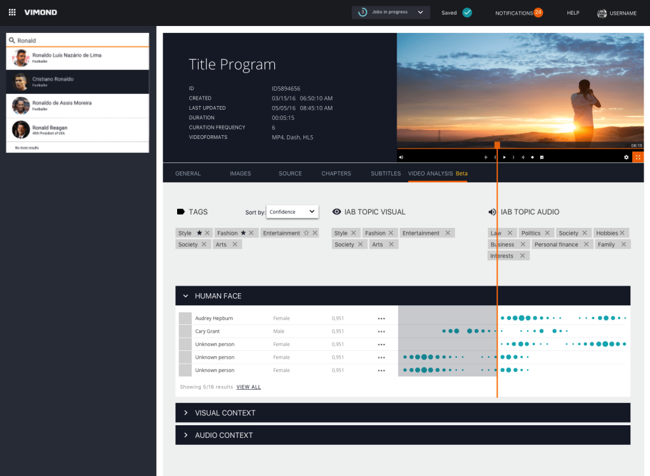Click in the Ronald search field
This screenshot has height=476, width=650.
77,40
